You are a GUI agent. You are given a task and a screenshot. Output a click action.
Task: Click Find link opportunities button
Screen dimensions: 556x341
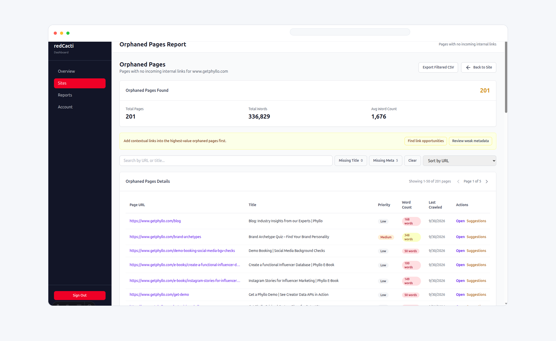click(x=426, y=141)
